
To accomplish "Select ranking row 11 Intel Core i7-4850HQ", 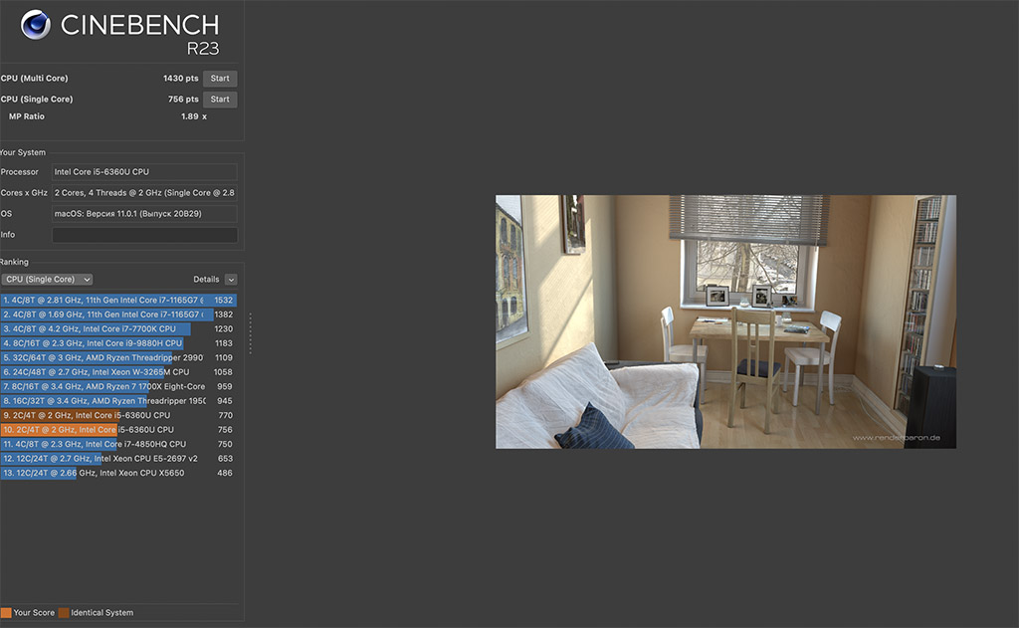I will click(x=118, y=444).
